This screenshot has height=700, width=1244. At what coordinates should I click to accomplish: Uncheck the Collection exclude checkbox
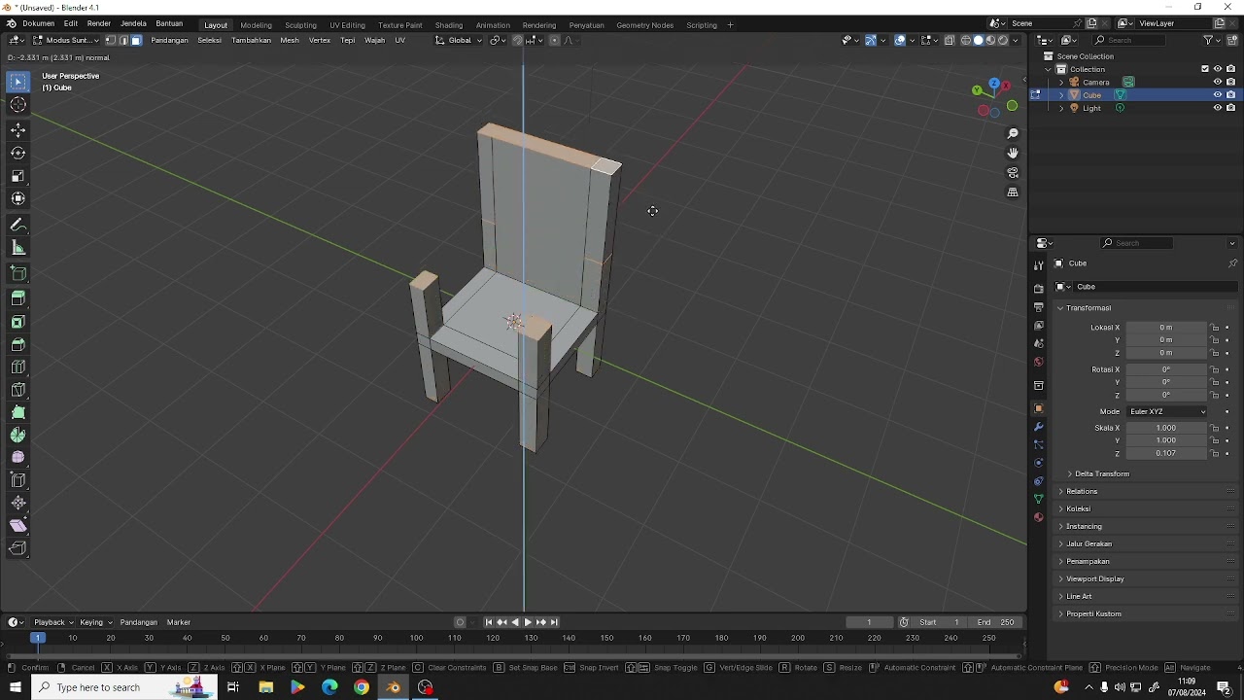click(x=1205, y=69)
